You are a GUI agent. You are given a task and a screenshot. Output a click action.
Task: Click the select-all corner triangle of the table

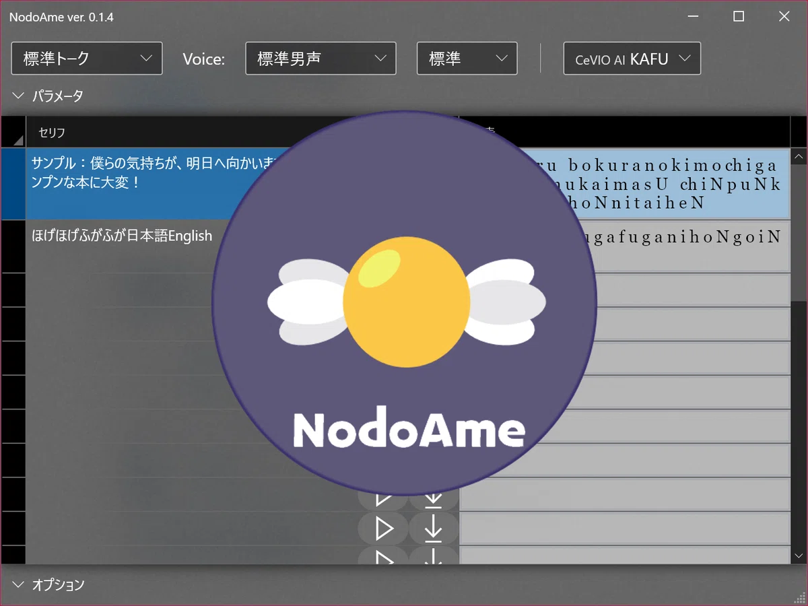pos(18,140)
